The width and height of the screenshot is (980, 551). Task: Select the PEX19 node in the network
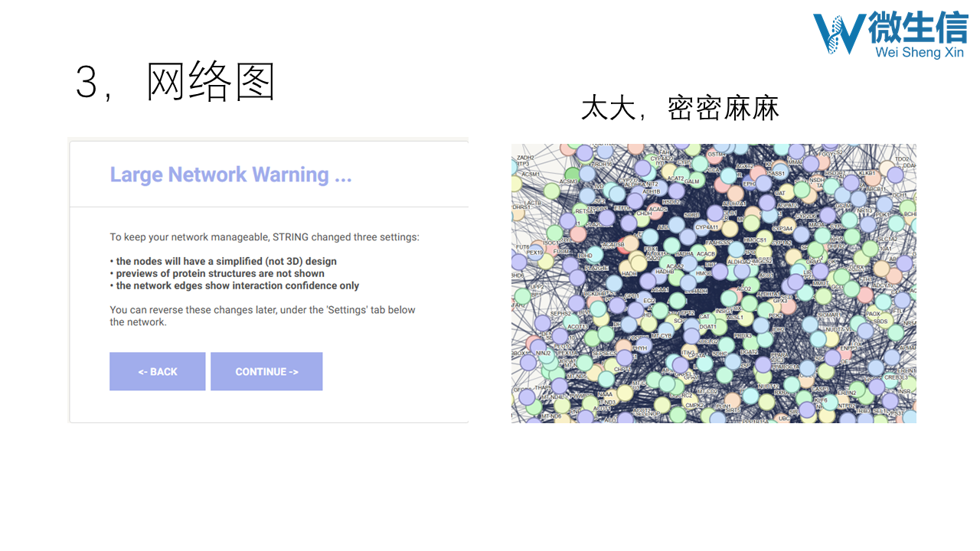tap(534, 253)
